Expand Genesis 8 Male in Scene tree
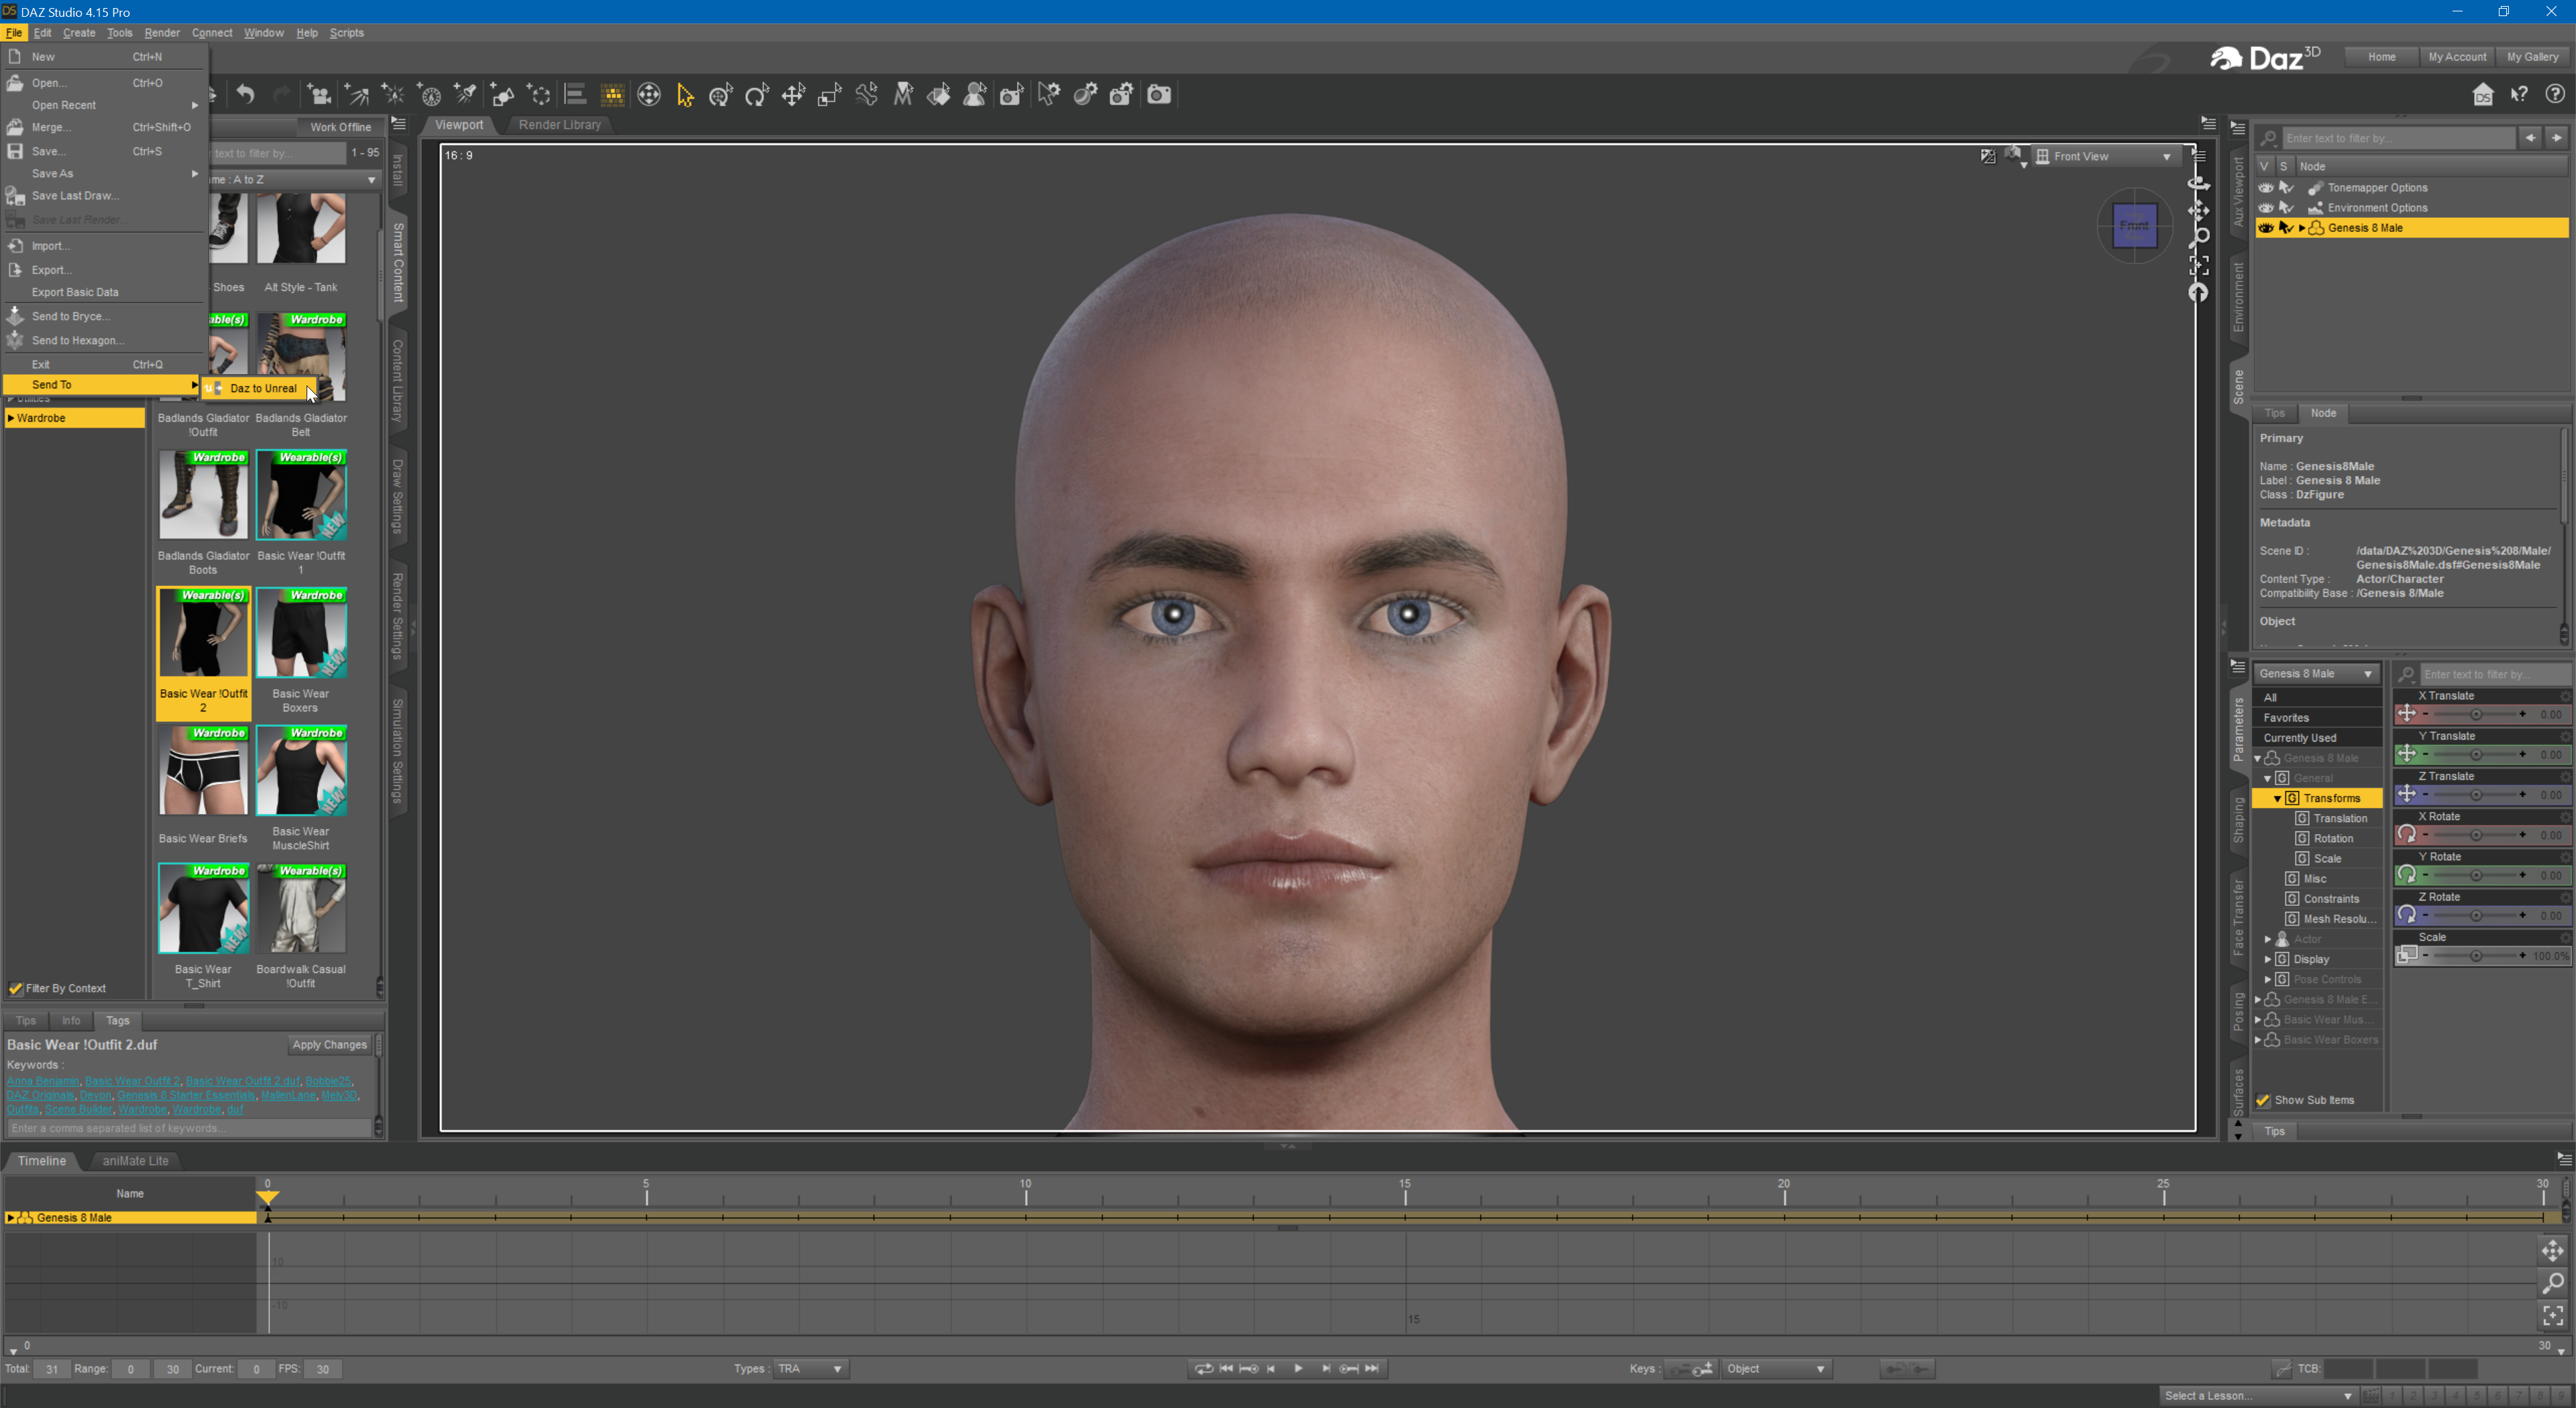Viewport: 2576px width, 1408px height. (x=2302, y=228)
